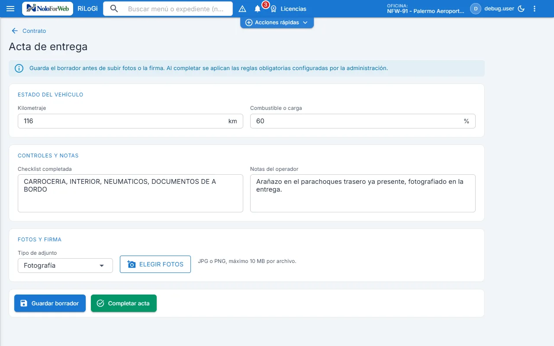Click the back arrow to Contrato
The image size is (554, 346).
tap(15, 31)
